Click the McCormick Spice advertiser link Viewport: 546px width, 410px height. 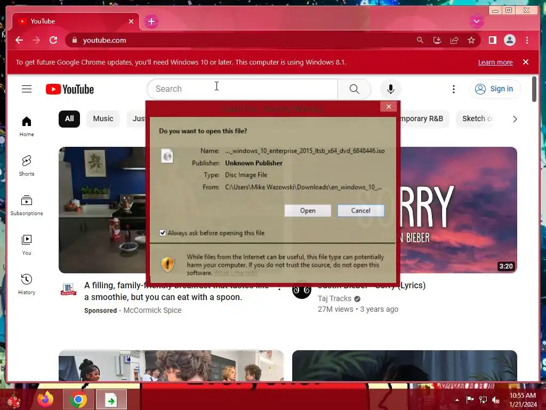(x=152, y=310)
